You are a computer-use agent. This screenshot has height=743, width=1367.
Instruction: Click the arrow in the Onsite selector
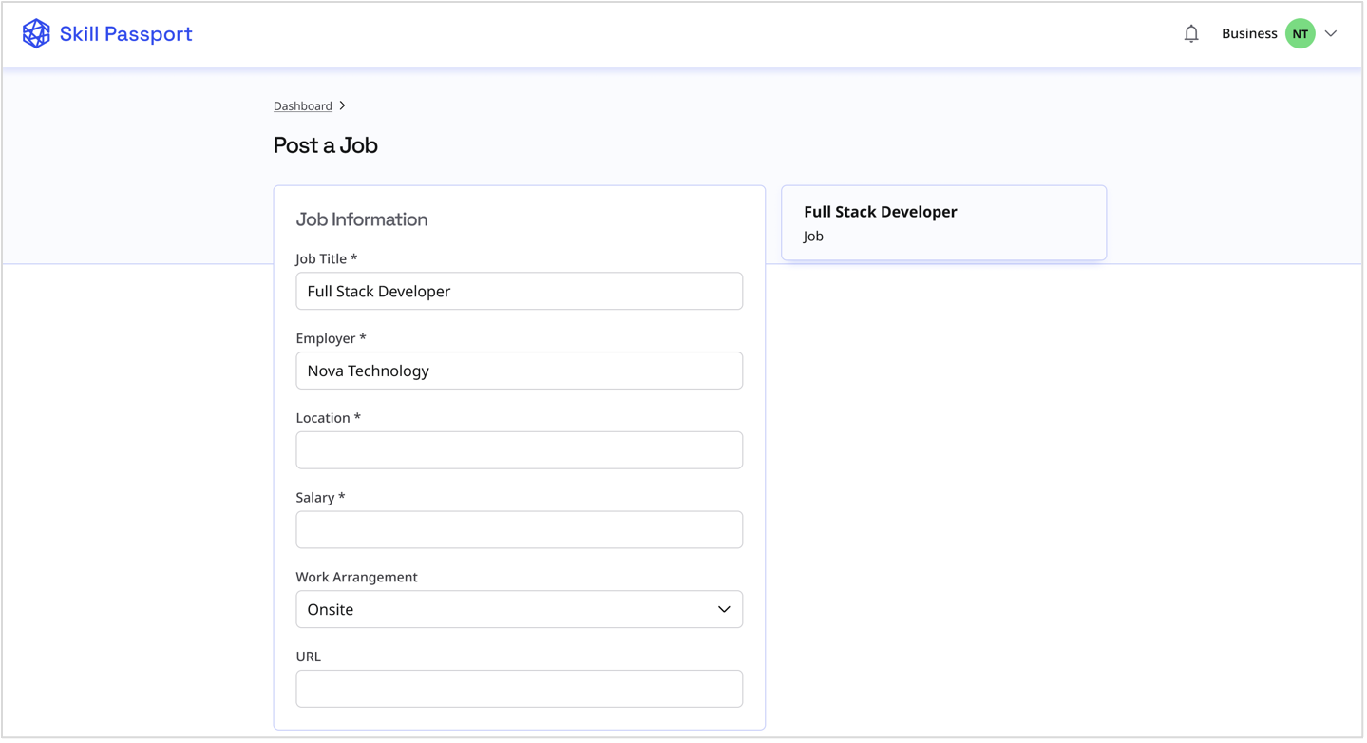coord(724,609)
